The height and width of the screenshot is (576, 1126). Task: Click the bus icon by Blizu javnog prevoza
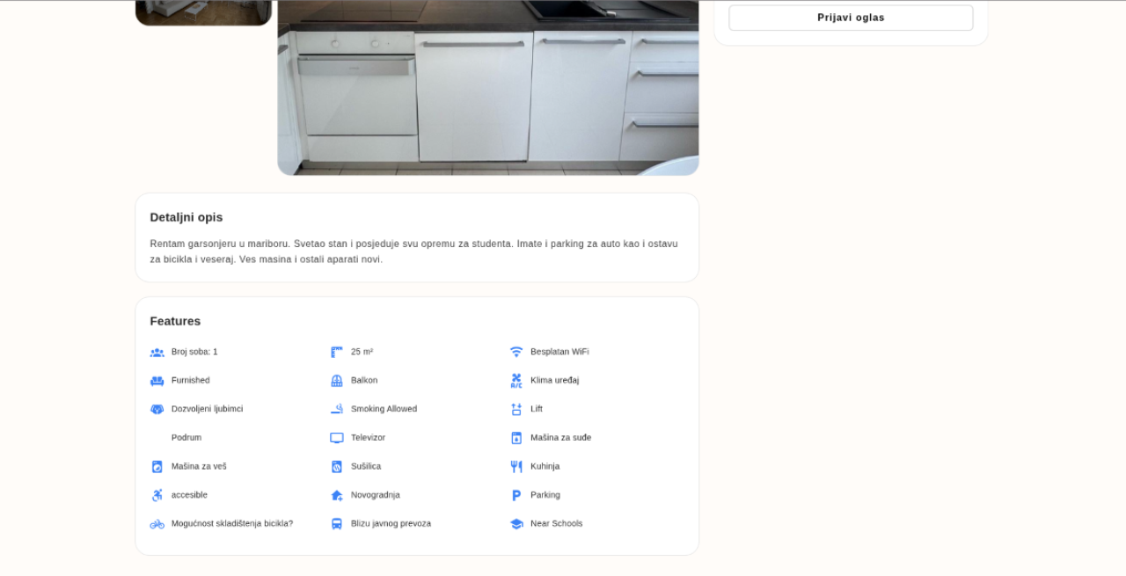pyautogui.click(x=337, y=524)
